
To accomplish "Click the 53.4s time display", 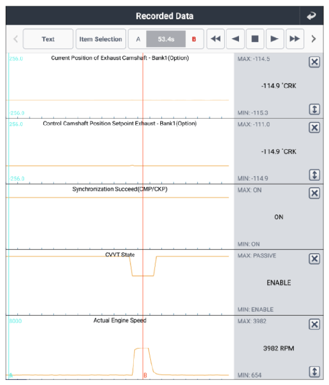I will pos(166,39).
